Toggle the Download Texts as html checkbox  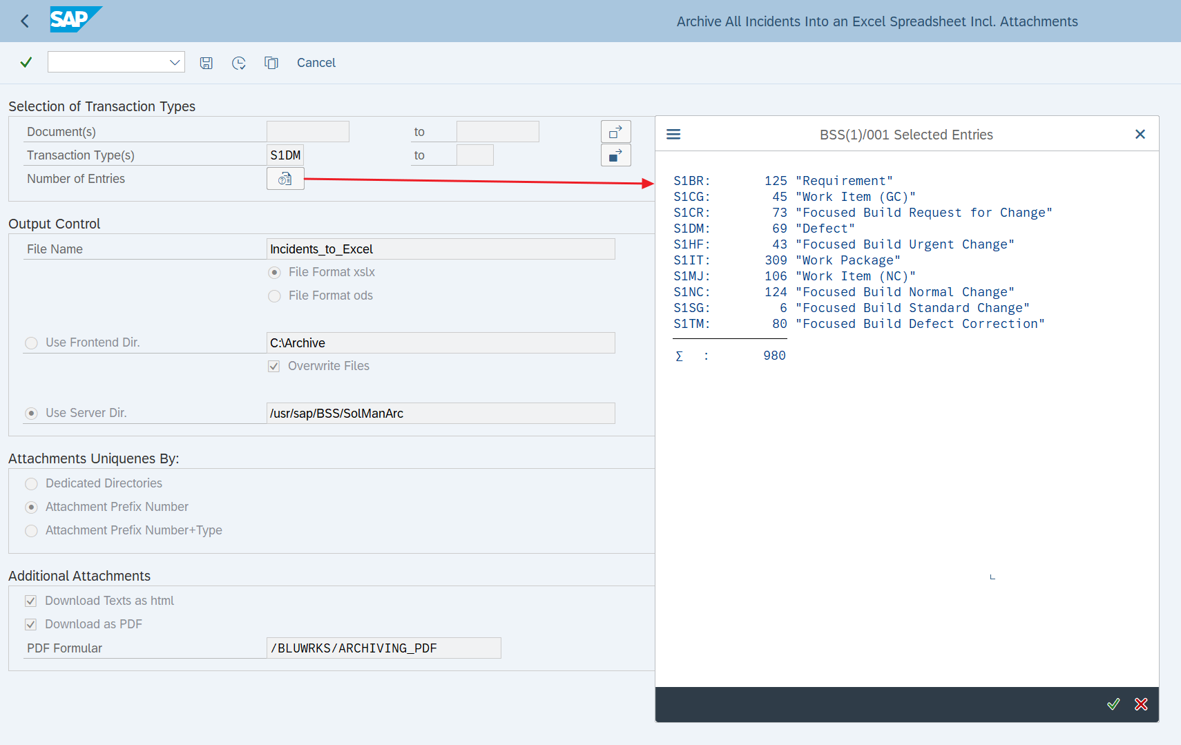coord(31,601)
